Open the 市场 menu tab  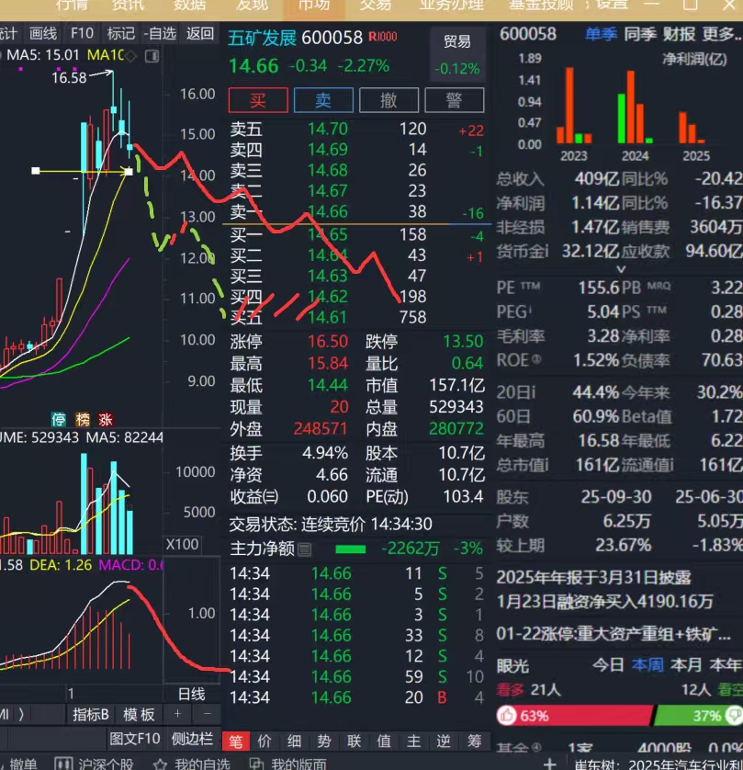click(x=314, y=5)
